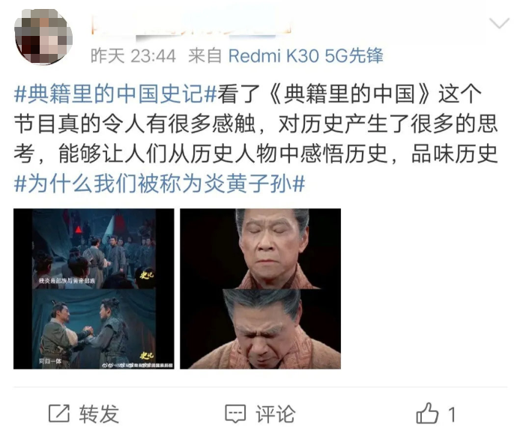526x433 pixels.
Task: Tap the 转发 label
Action: pos(100,414)
